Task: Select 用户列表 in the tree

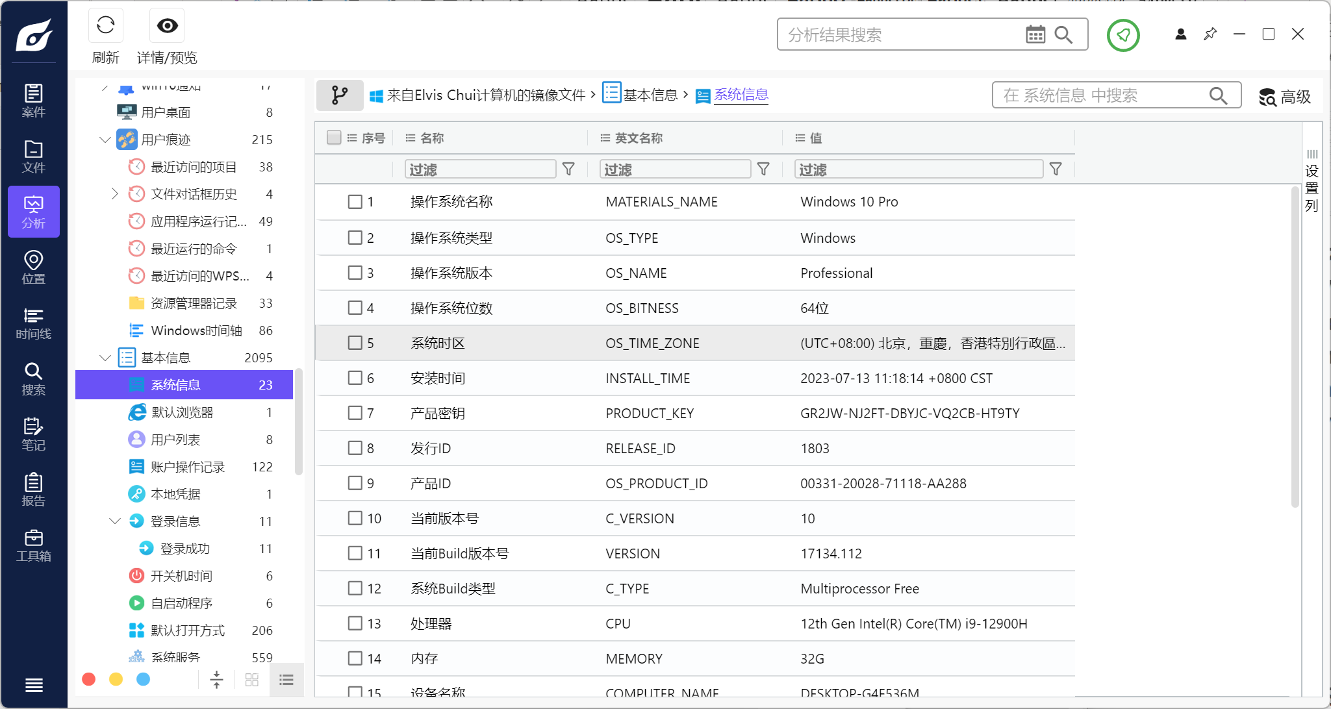Action: coord(175,440)
